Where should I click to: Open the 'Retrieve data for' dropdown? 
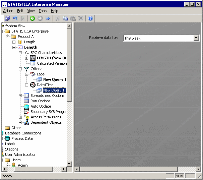(x=196, y=38)
